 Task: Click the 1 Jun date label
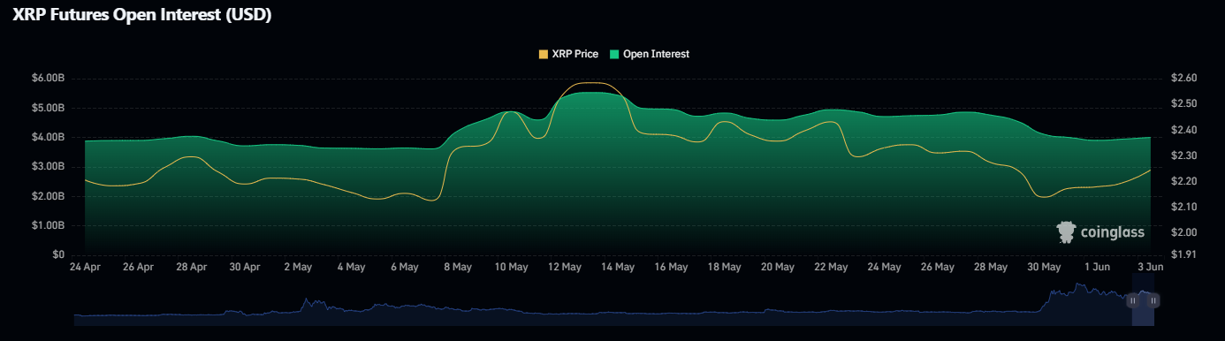point(1096,266)
